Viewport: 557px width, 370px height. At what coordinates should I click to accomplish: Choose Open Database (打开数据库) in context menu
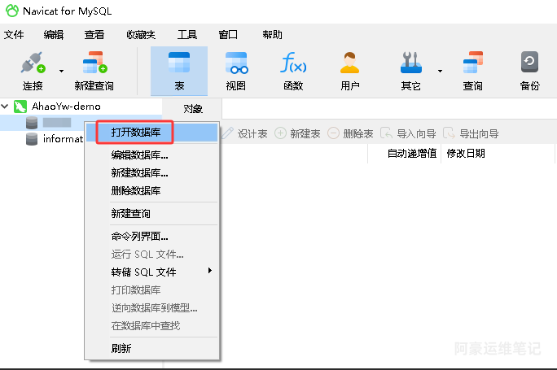coord(151,133)
